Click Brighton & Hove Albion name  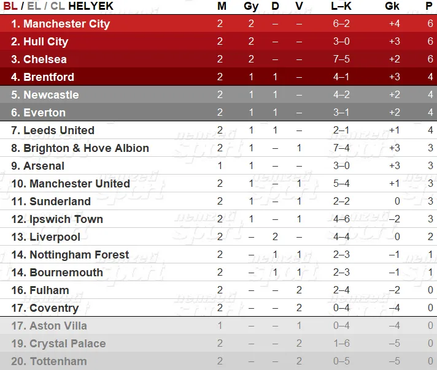pos(80,148)
